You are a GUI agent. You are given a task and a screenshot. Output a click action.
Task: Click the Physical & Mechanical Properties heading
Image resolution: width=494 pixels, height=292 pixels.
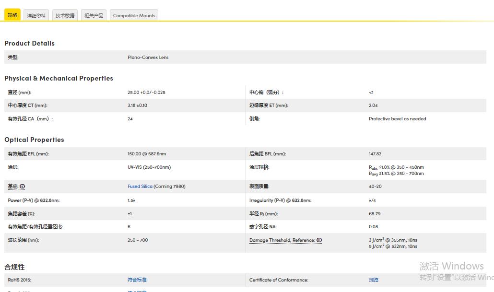[59, 78]
